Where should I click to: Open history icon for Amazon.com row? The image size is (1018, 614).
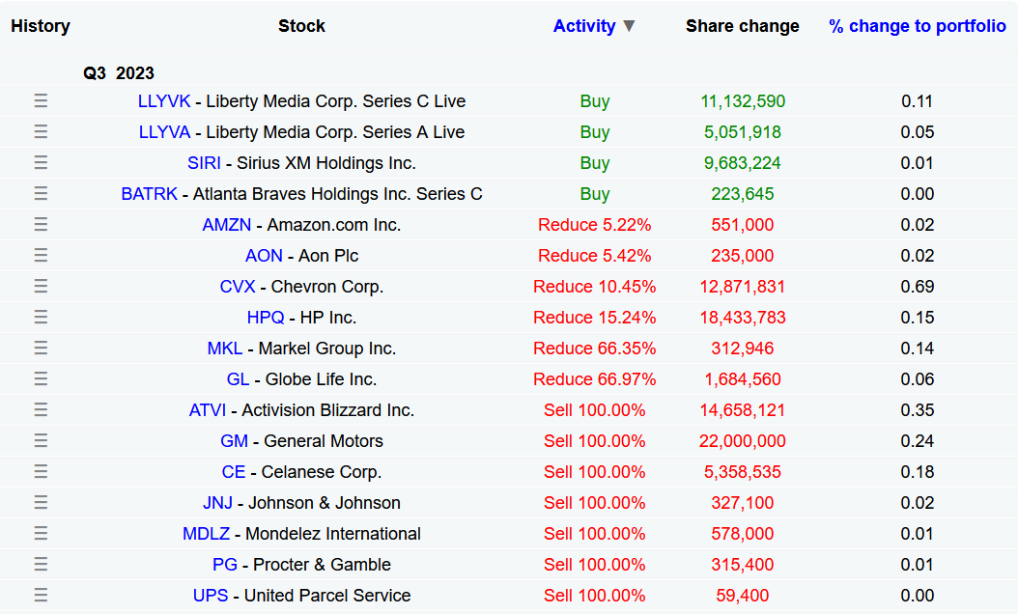coord(41,225)
